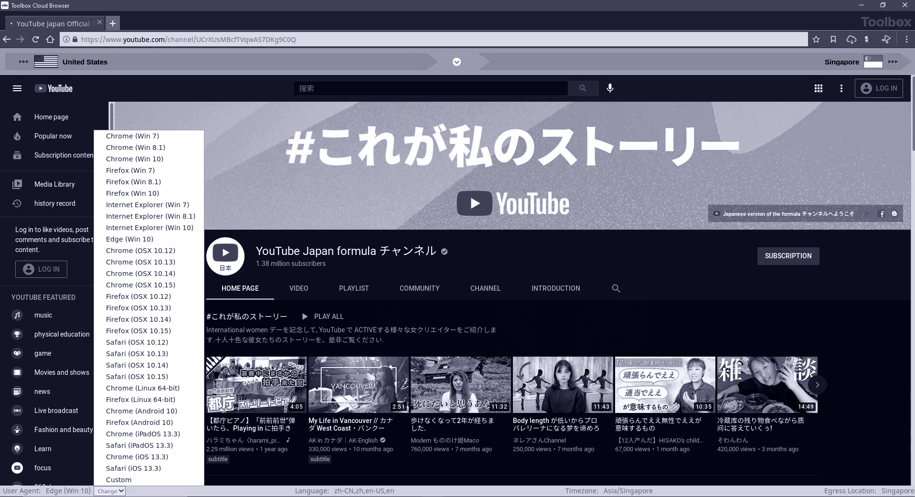Open Media Library in the sidebar
Viewport: 915px width, 497px height.
click(54, 184)
